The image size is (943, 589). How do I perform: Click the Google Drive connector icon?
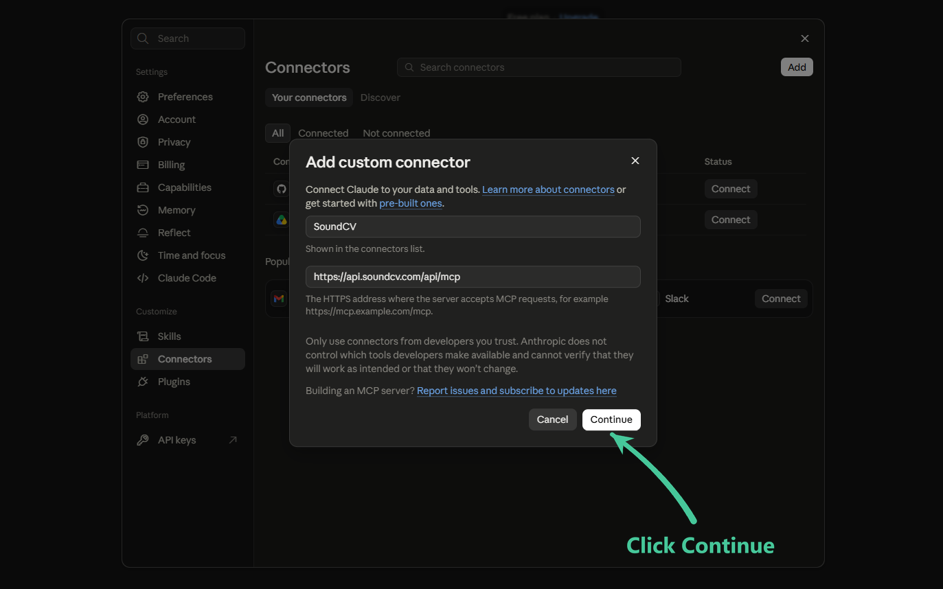click(x=281, y=220)
